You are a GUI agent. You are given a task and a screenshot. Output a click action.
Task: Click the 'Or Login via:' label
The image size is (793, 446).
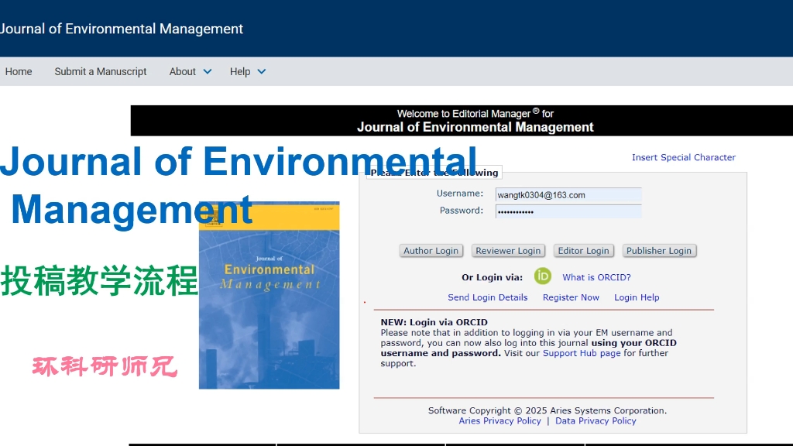point(492,277)
